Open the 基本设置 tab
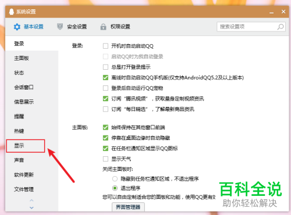Viewport: 291px width, 215px height. tap(29, 27)
